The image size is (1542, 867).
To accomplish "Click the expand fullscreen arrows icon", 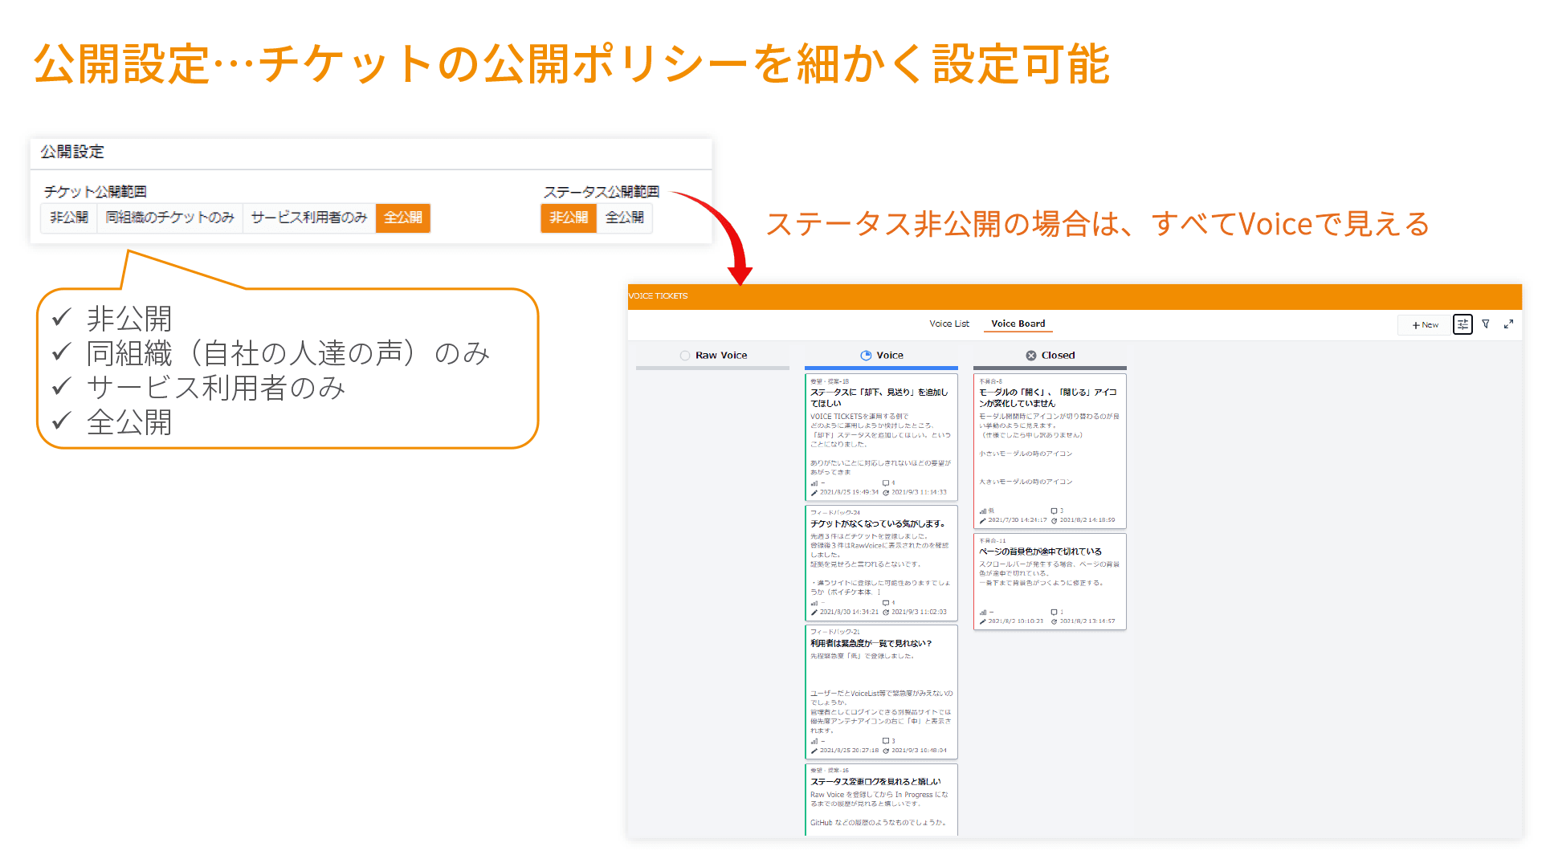I will (1508, 324).
